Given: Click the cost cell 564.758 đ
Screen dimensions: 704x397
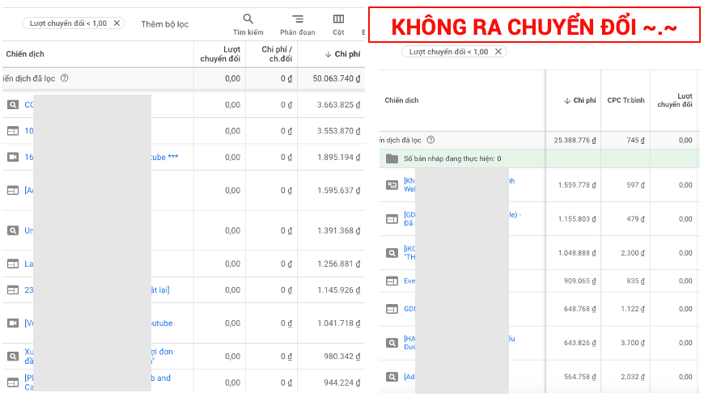Looking at the screenshot, I should coord(580,377).
